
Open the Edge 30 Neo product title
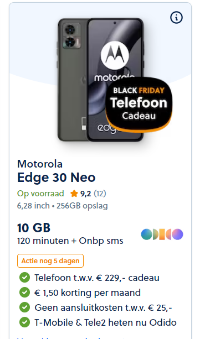[57, 178]
